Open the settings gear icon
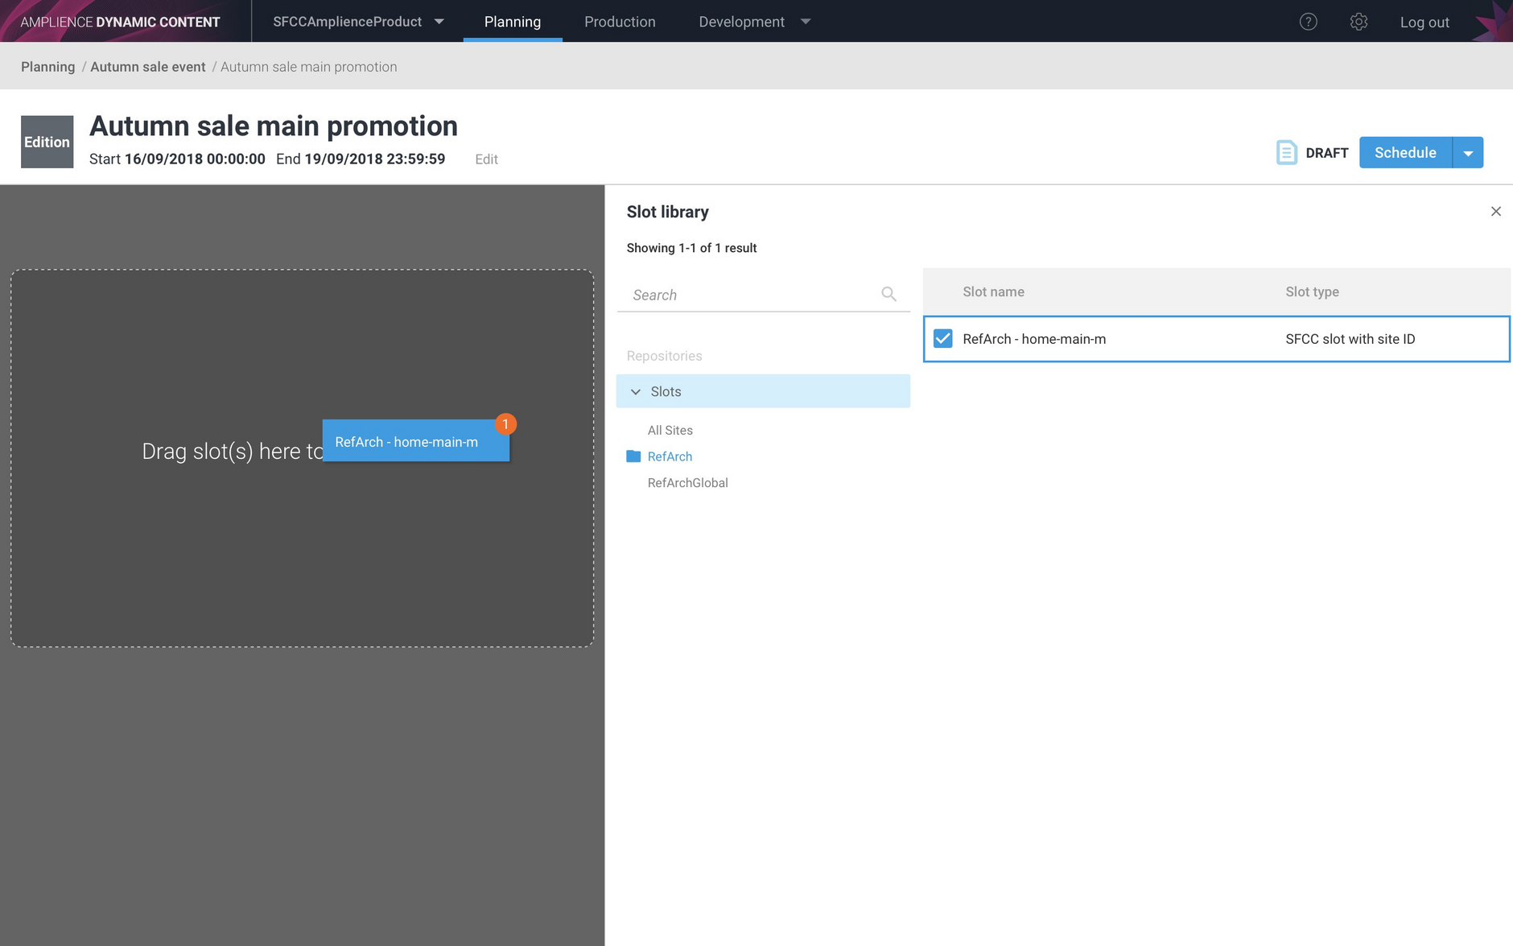Screen dimensions: 1513x946 pos(1358,22)
